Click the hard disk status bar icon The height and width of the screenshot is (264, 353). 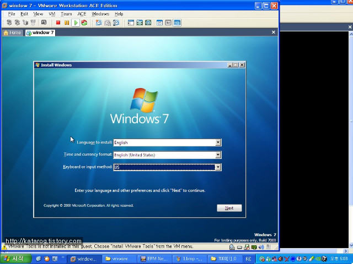pos(240,248)
